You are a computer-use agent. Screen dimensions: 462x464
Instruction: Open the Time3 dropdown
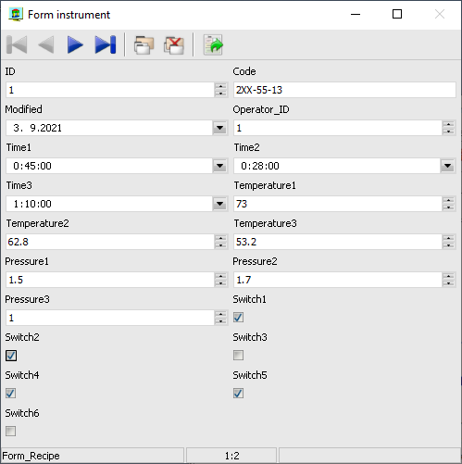click(x=220, y=204)
